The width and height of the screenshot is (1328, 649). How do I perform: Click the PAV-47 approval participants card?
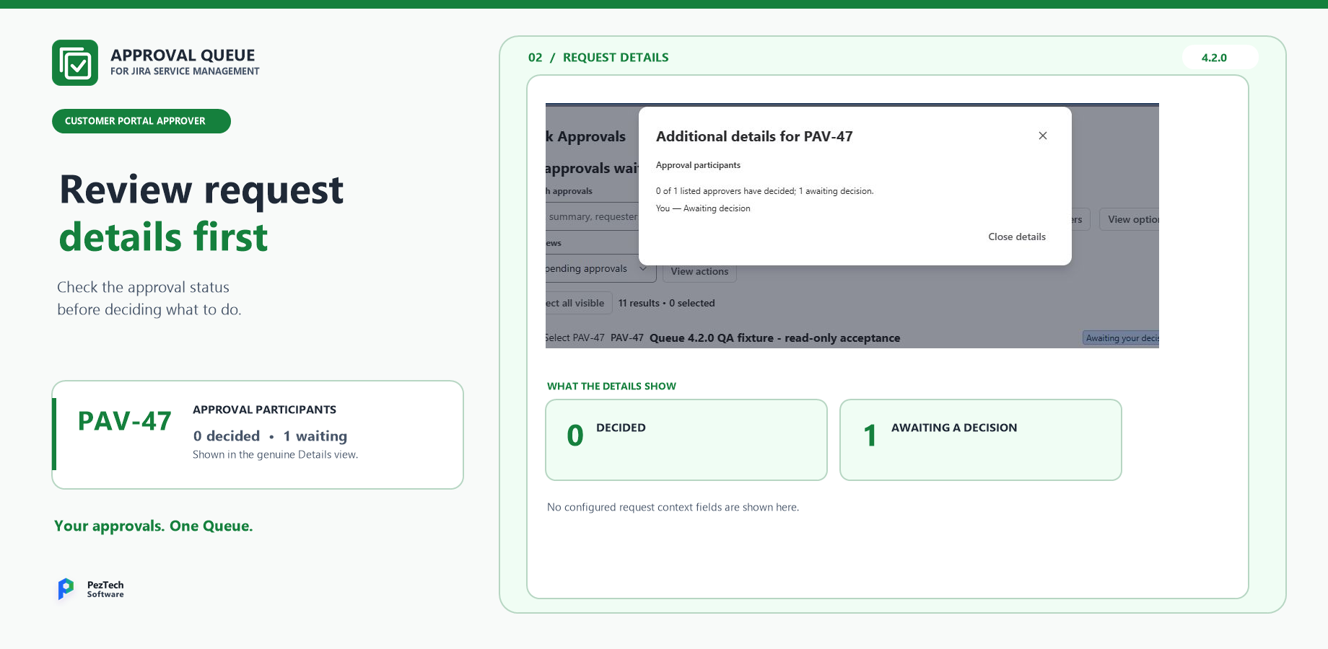point(258,435)
